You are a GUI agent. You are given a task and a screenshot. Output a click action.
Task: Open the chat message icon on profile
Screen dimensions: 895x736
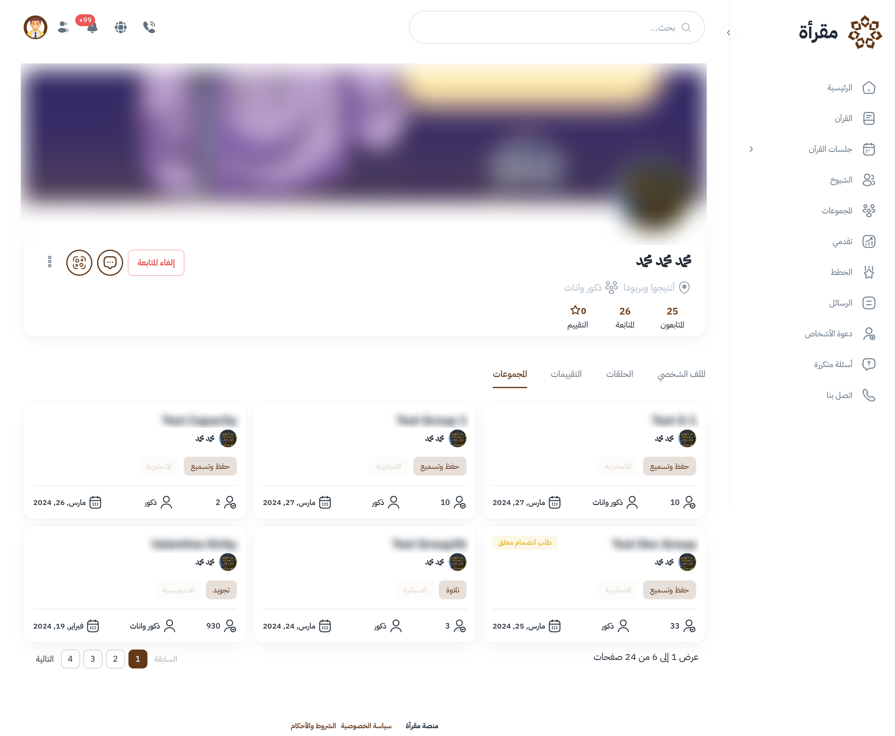coord(110,262)
